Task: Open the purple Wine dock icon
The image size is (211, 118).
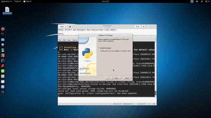Action: coord(3,87)
